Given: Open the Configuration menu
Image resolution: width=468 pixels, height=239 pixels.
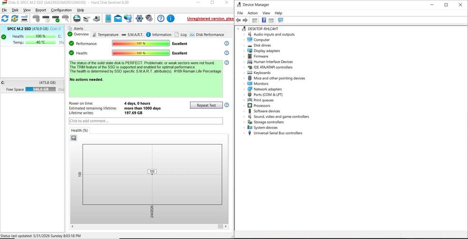Looking at the screenshot, I should coord(61,10).
